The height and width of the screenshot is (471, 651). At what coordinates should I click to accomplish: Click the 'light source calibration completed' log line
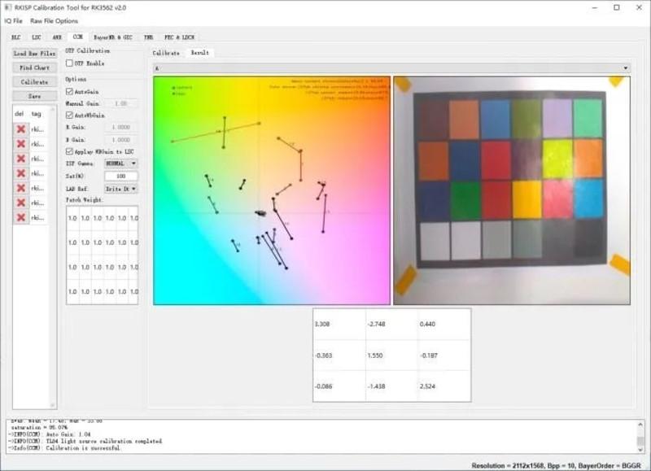coord(85,441)
